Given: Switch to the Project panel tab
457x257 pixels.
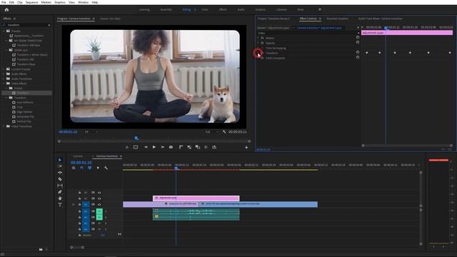Looking at the screenshot, I should (x=273, y=19).
